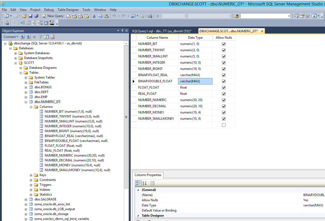Image resolution: width=325 pixels, height=221 pixels.
Task: Sort Column Properties alphabetically
Action: (x=144, y=183)
